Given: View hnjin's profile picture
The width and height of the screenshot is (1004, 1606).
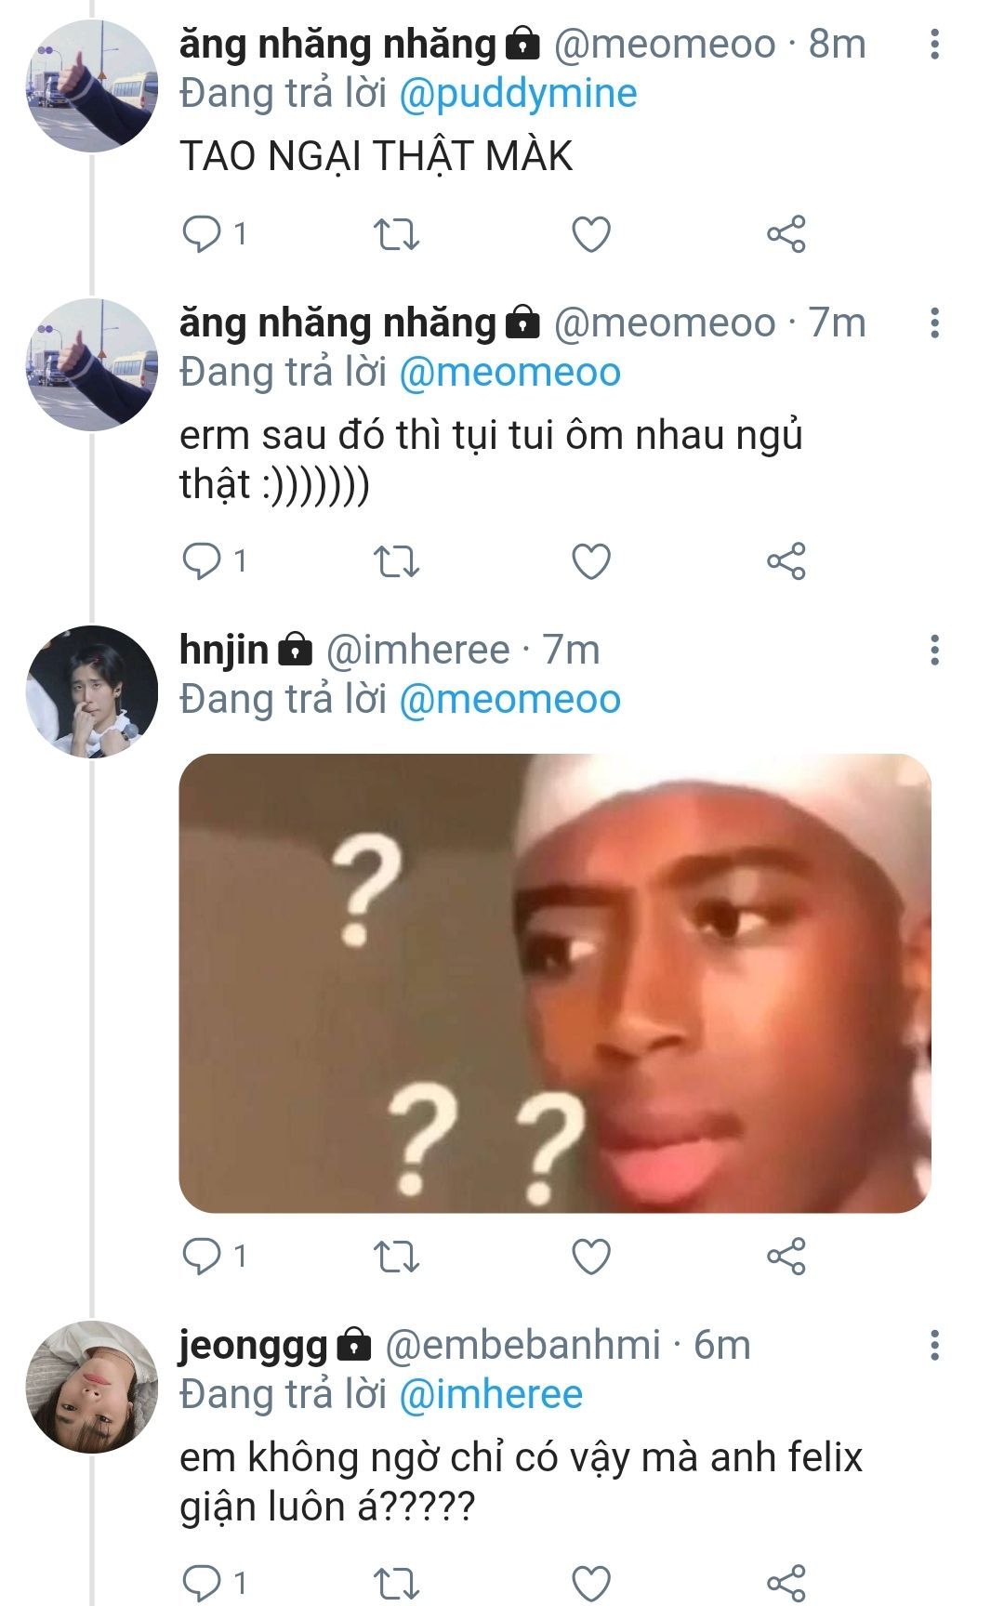Looking at the screenshot, I should (91, 691).
